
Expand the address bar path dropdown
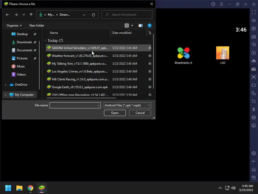84,15
